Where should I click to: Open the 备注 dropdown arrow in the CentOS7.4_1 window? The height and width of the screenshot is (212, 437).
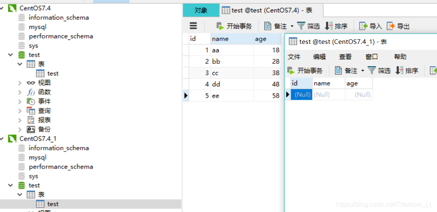[x=363, y=71]
